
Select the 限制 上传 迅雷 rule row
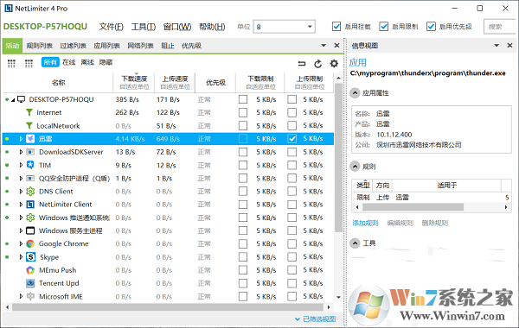point(432,197)
